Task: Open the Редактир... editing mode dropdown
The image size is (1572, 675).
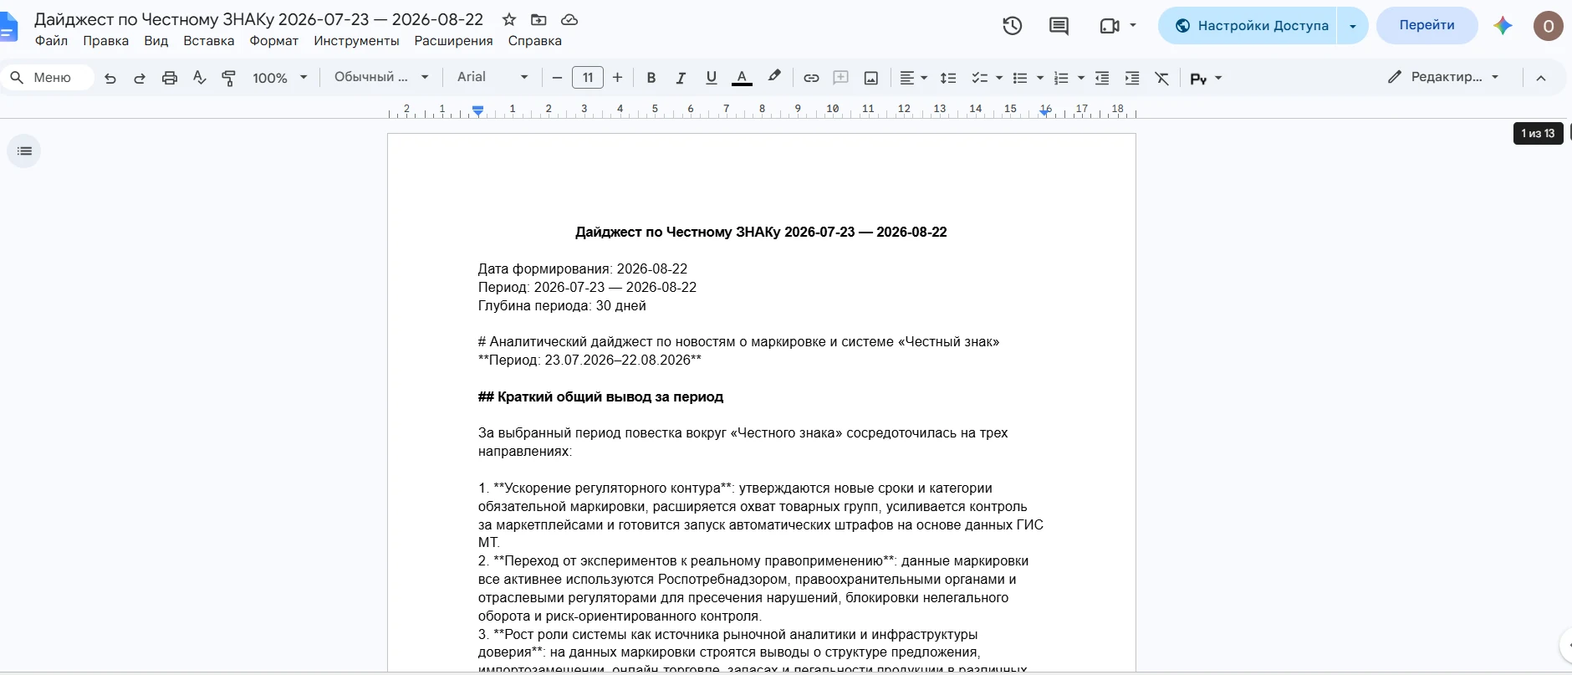Action: (1443, 77)
